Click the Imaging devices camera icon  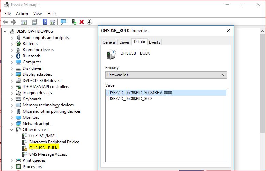[18, 93]
